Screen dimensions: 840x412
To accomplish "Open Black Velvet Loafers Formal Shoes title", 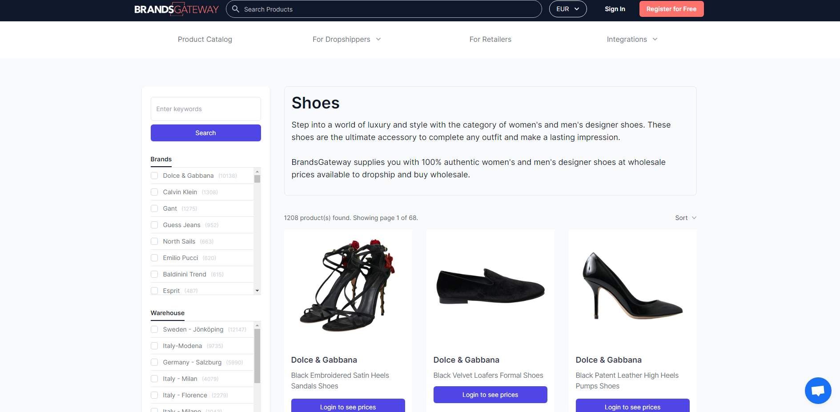I will click(x=488, y=376).
